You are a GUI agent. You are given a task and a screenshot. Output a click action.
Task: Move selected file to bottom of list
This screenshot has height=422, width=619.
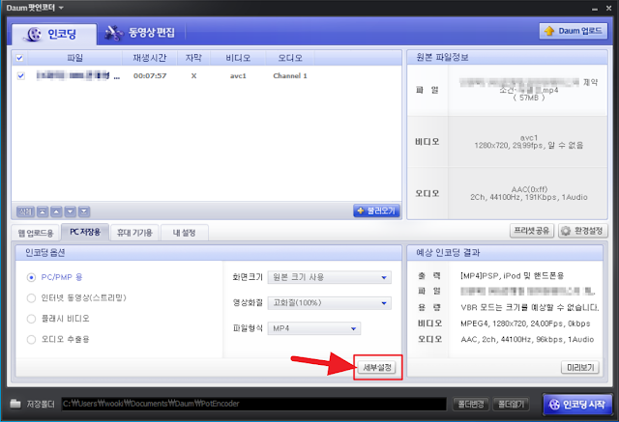point(84,211)
